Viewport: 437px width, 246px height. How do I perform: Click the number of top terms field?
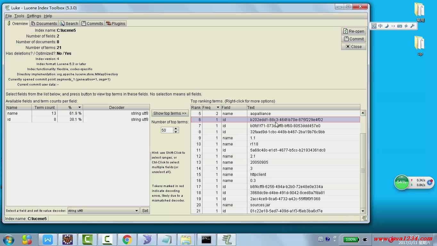[x=167, y=130]
